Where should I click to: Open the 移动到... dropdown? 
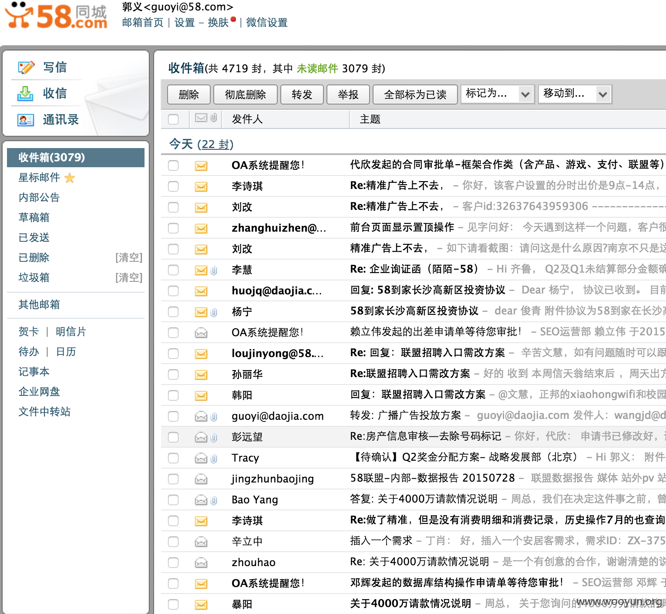(575, 94)
